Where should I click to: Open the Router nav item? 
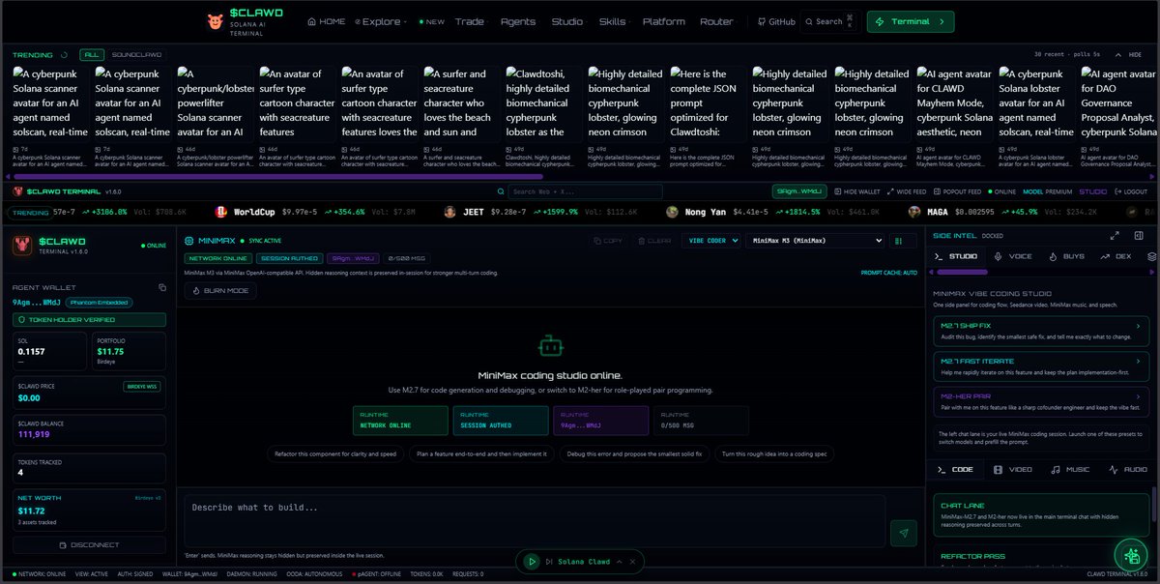click(716, 21)
